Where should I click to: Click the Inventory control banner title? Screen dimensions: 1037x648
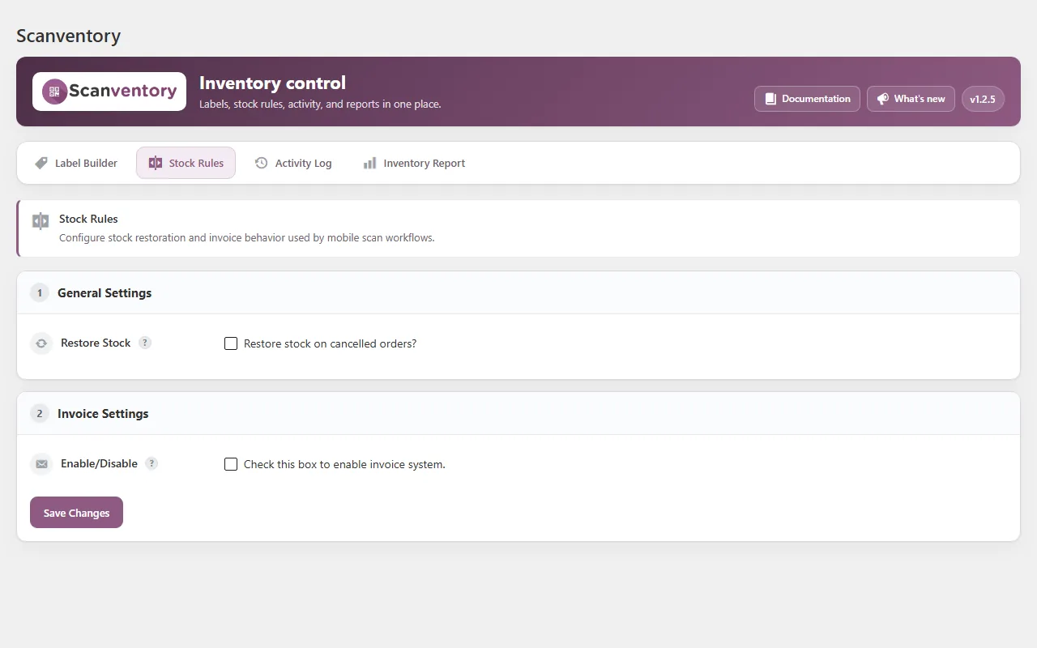(x=272, y=83)
